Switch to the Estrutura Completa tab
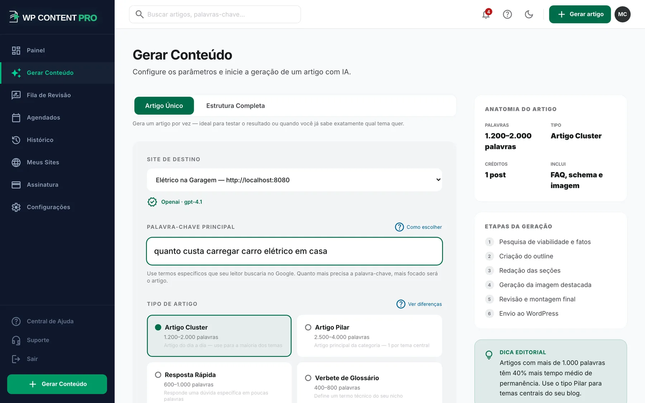This screenshot has width=645, height=403. point(235,106)
